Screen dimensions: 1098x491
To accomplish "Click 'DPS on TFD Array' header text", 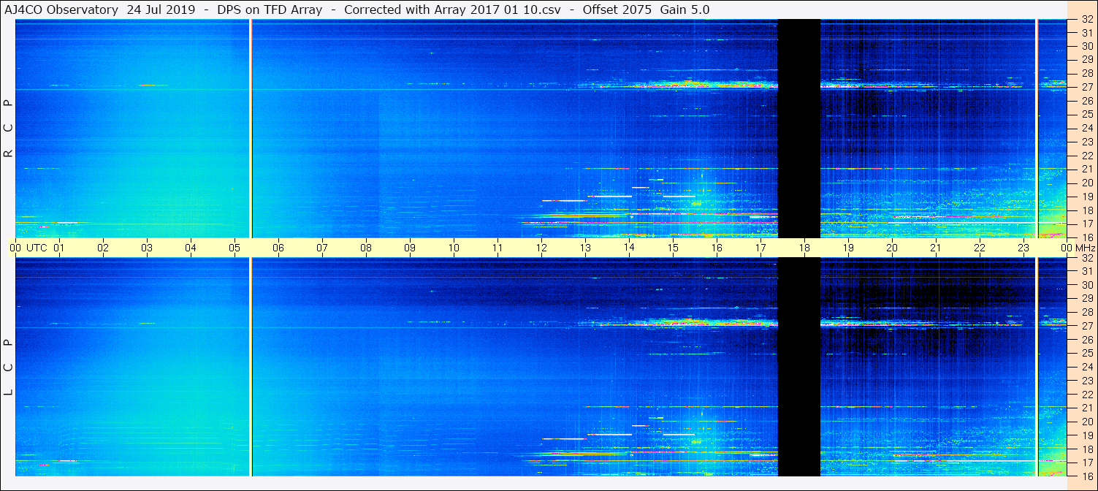I will 270,9.
